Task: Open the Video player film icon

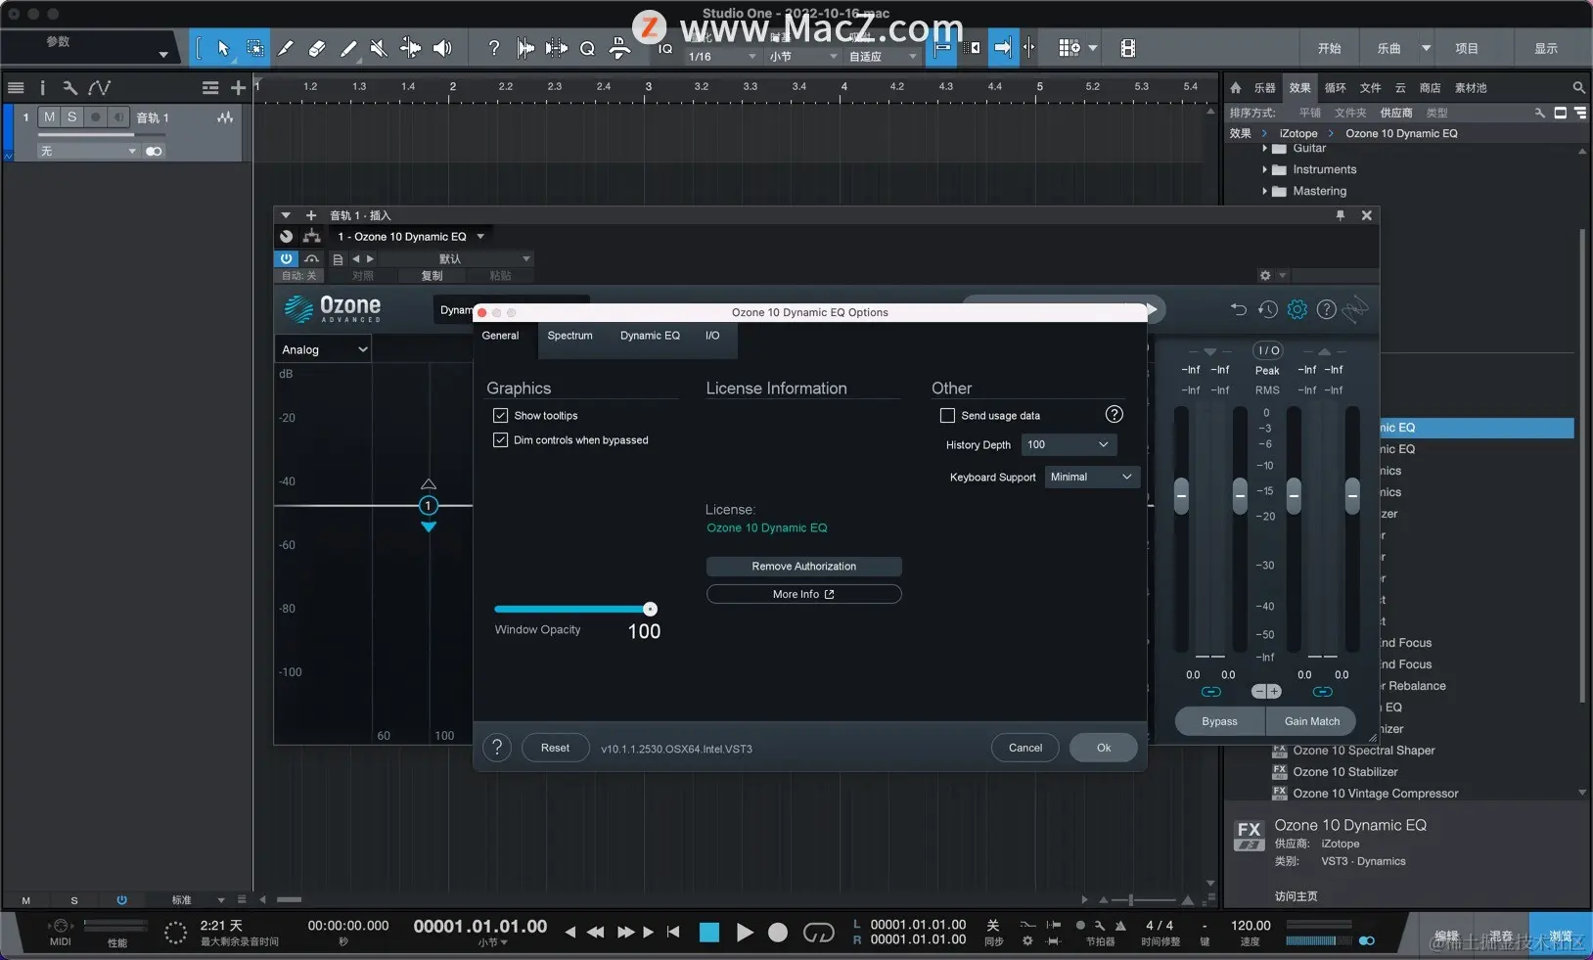Action: point(1127,48)
